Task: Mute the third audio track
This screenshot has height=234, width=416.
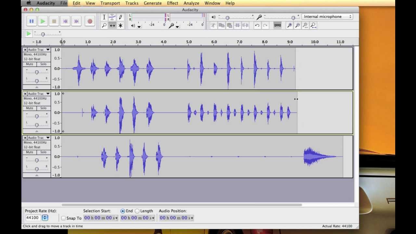Action: click(30, 152)
